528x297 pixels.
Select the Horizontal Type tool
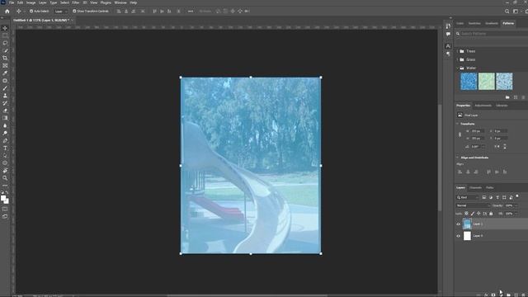tap(5, 148)
